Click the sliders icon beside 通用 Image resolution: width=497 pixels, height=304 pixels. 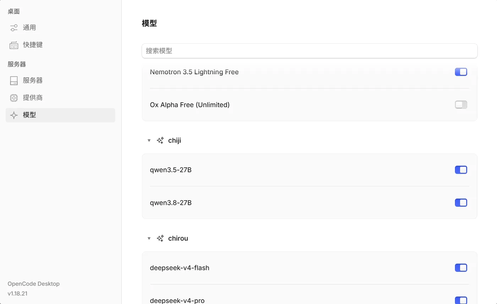[14, 28]
